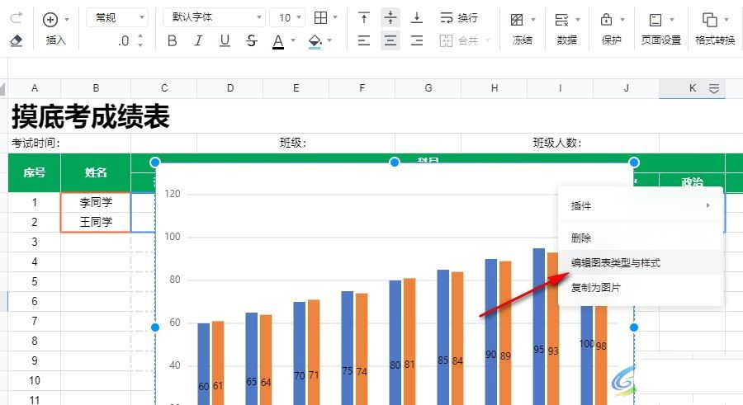Open Page Setup 页面设置
The width and height of the screenshot is (743, 405).
[655, 20]
